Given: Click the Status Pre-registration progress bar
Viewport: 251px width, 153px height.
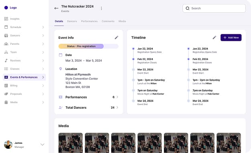Looking at the screenshot, I should click(x=88, y=46).
